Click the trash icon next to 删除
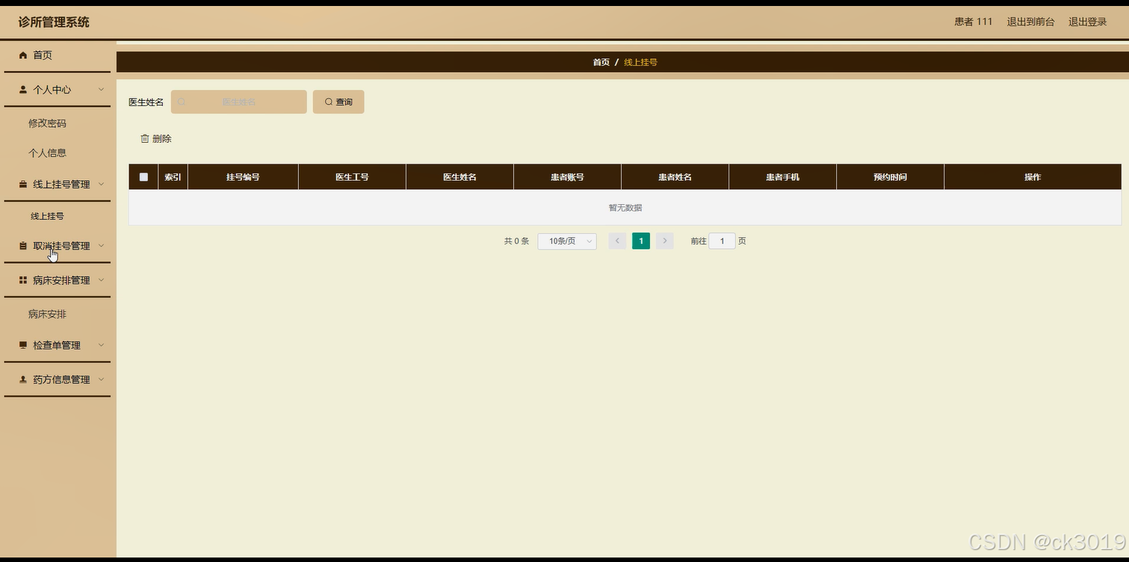This screenshot has width=1129, height=562. pyautogui.click(x=145, y=139)
